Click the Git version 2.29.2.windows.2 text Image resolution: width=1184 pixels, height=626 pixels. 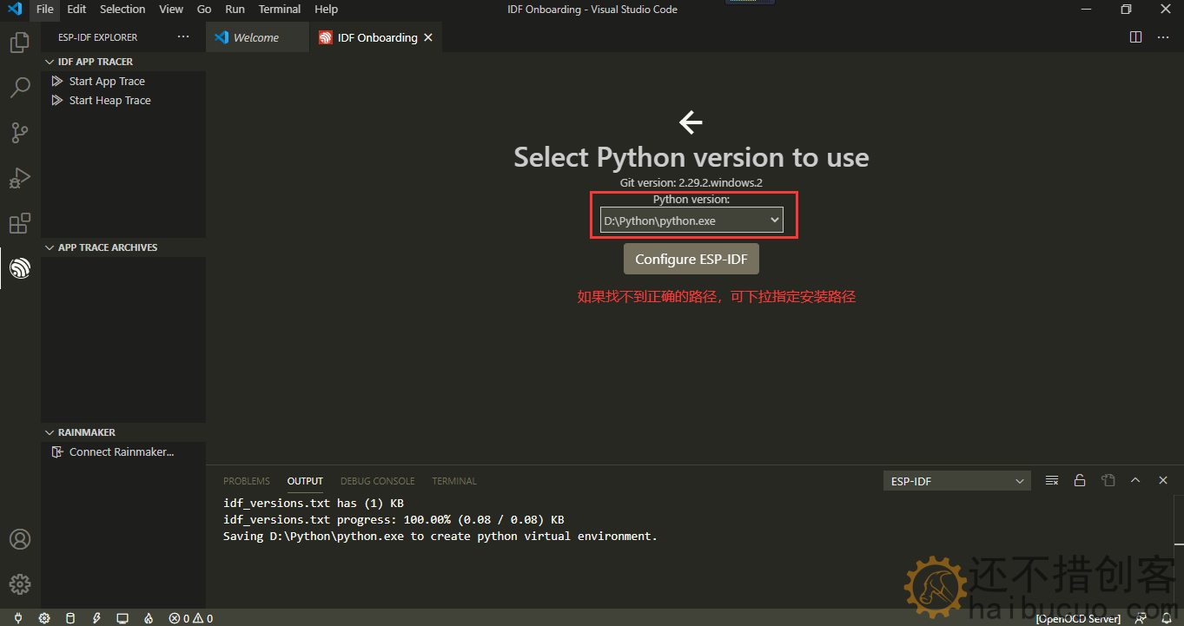(691, 183)
